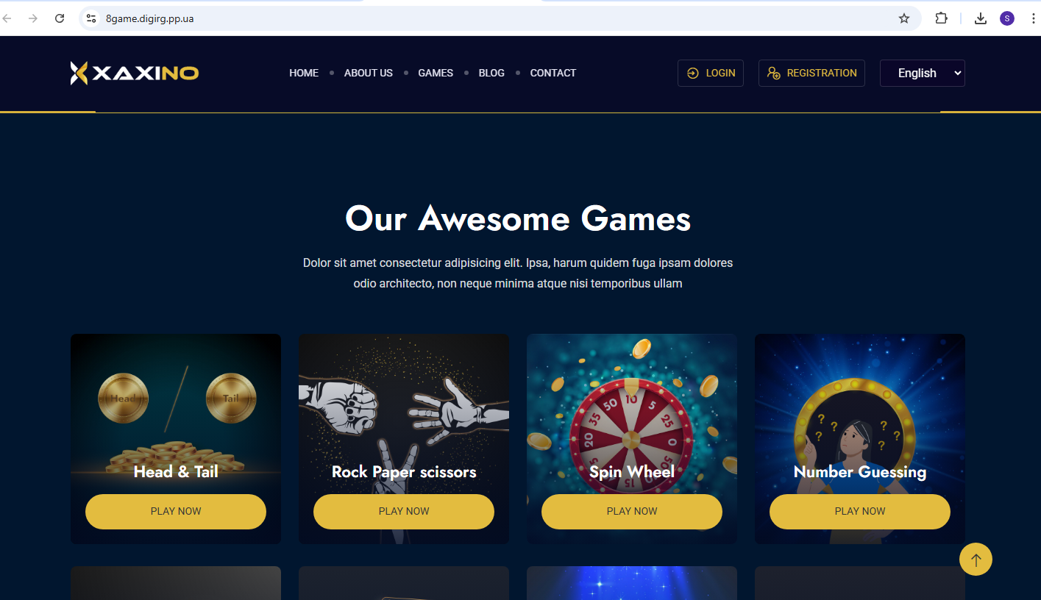Click the Xaxino logo
Screen dimensions: 1041x600
pyautogui.click(x=135, y=73)
